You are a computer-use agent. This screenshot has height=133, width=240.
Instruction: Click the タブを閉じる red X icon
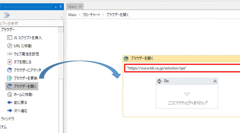coord(10,62)
